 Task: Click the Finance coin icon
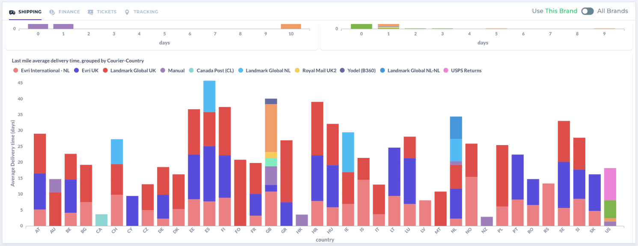tap(52, 12)
